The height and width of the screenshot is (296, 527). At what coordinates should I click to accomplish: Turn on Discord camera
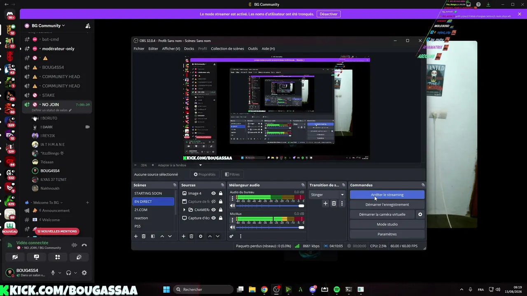point(15,257)
